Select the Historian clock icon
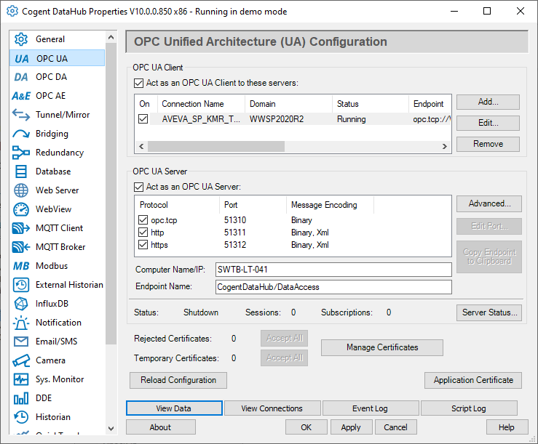 coord(21,417)
